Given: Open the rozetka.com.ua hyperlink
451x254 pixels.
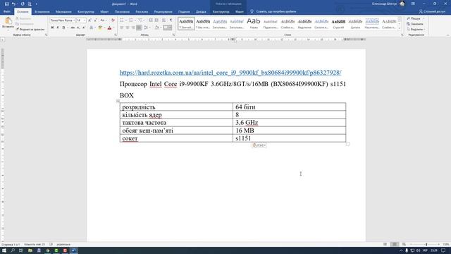Looking at the screenshot, I should point(230,73).
